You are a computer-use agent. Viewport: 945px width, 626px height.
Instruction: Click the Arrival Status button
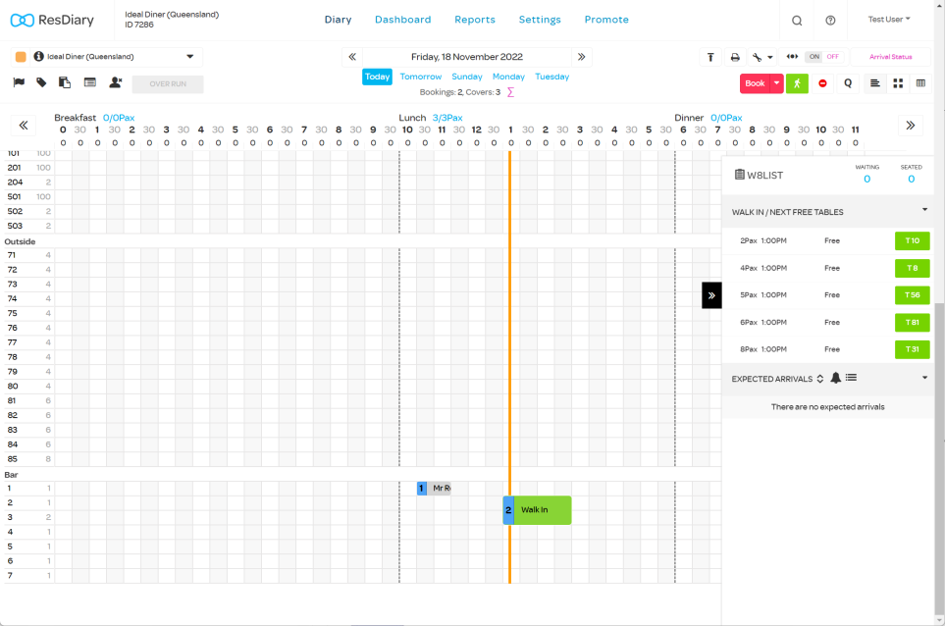pos(889,57)
